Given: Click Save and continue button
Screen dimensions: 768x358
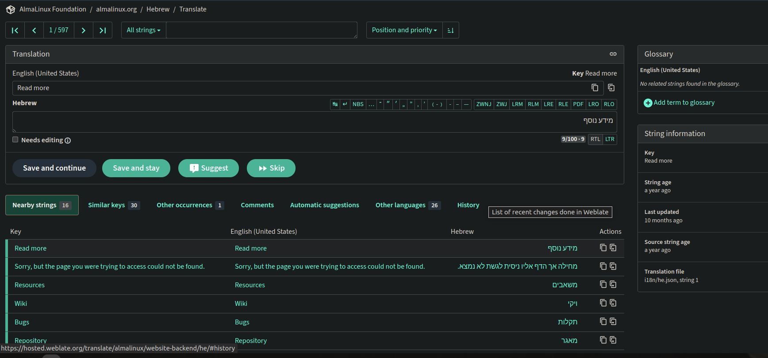Looking at the screenshot, I should coord(54,168).
